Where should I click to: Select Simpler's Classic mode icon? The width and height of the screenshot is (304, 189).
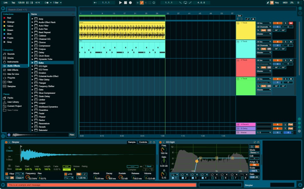(9, 148)
